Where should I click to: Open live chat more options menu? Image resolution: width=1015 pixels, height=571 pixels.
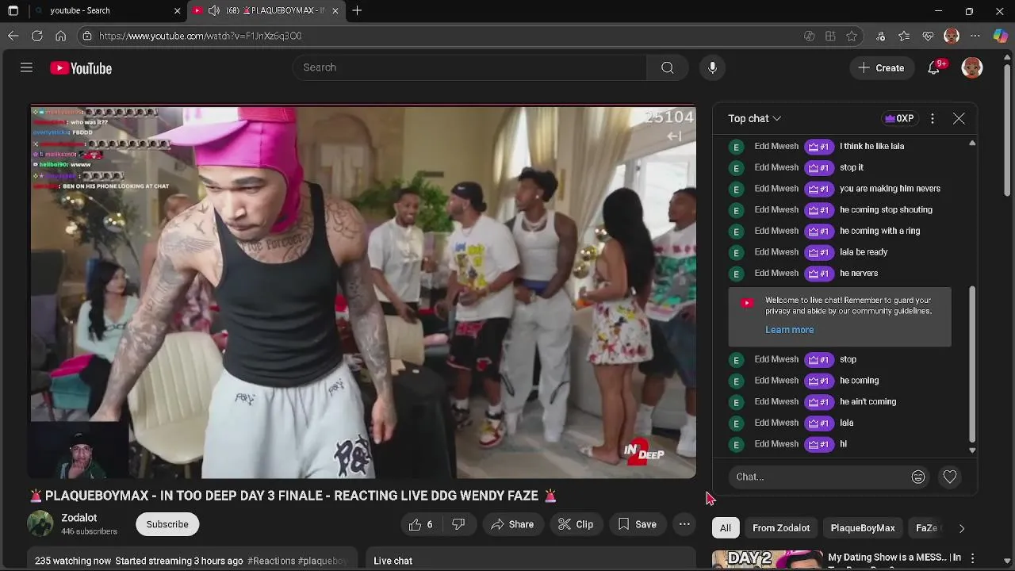933,118
